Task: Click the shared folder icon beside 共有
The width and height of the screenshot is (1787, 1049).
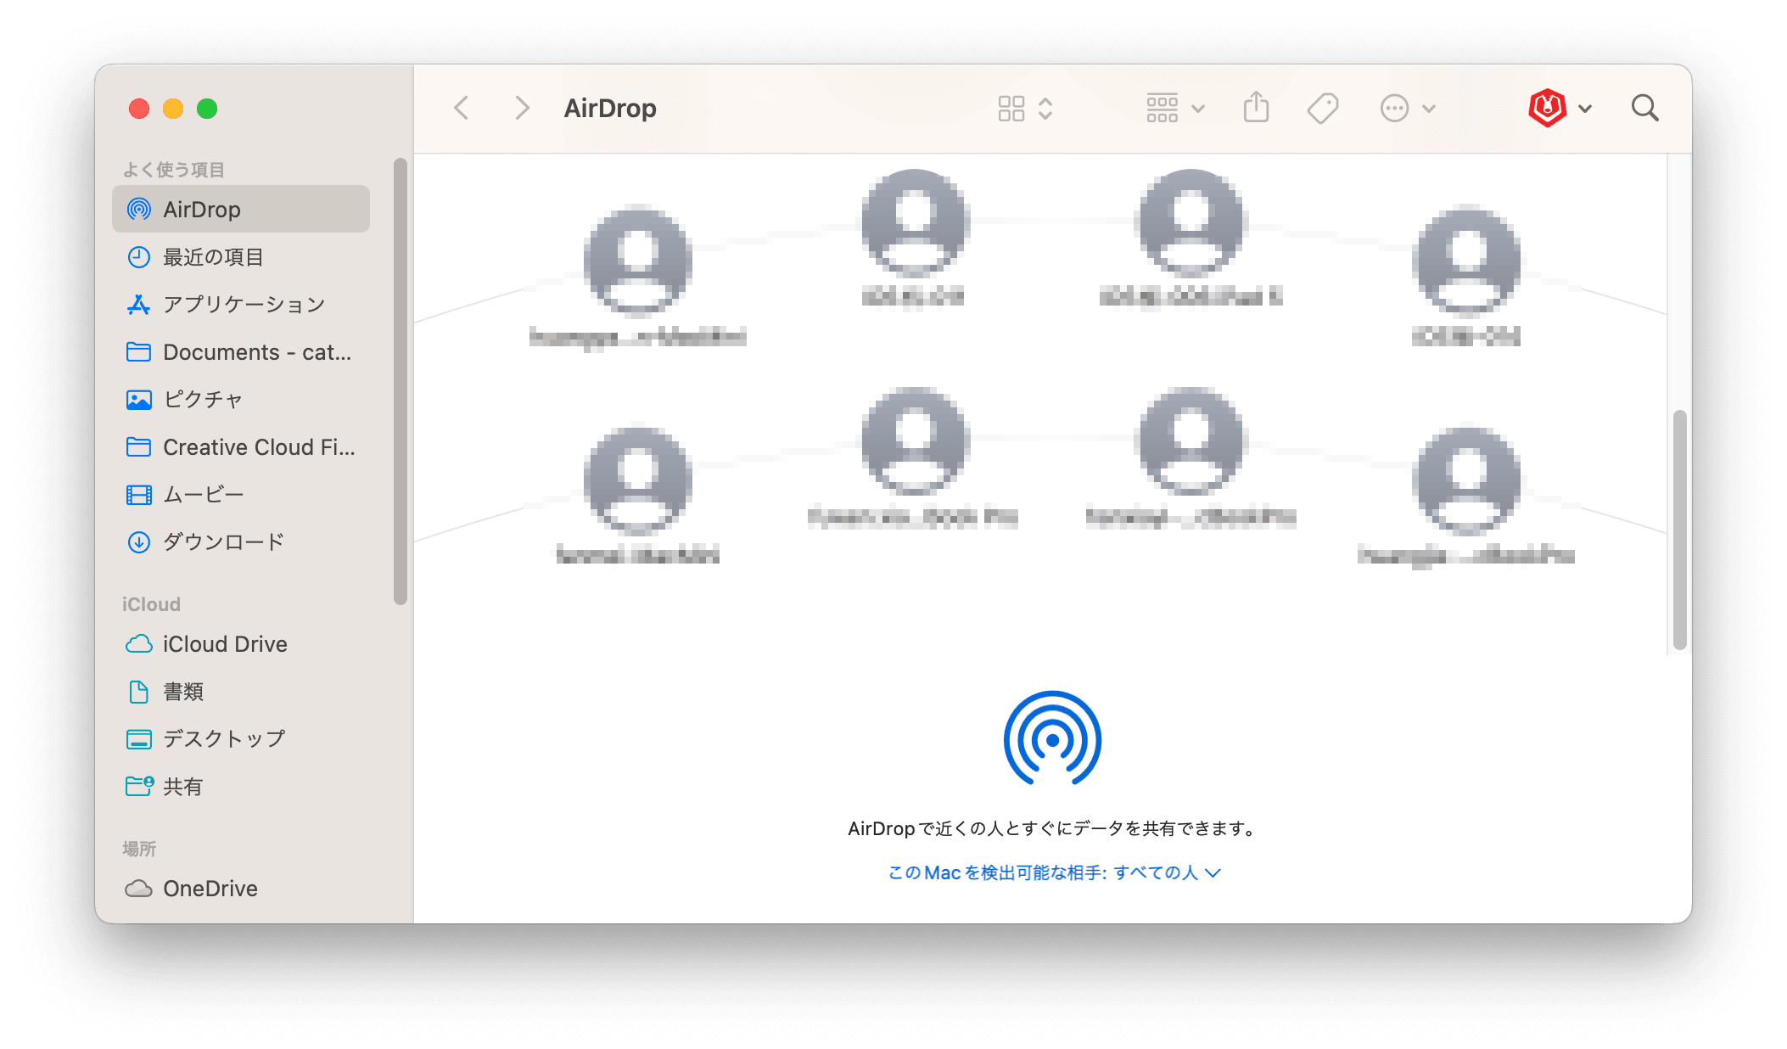Action: (x=139, y=786)
